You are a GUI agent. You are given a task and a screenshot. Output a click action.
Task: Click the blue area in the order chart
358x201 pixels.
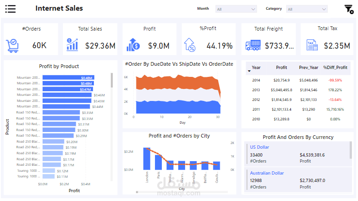coord(178,107)
